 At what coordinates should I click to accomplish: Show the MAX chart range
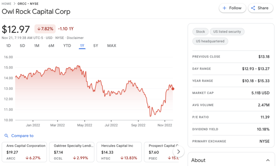(112, 46)
